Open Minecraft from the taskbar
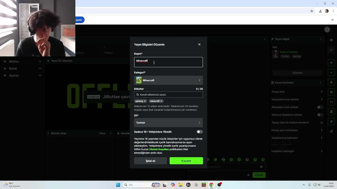This screenshot has height=189, width=337. pos(204,185)
